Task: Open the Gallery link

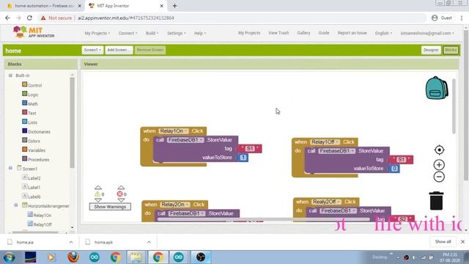Action: 303,33
